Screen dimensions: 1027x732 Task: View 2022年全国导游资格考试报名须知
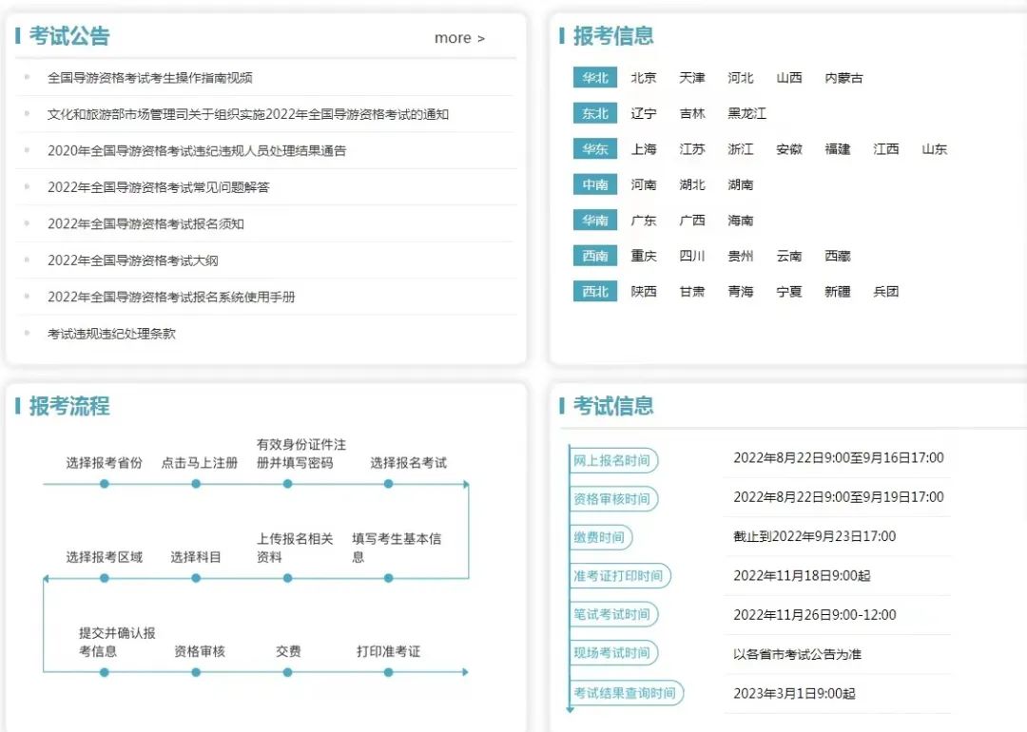click(145, 223)
